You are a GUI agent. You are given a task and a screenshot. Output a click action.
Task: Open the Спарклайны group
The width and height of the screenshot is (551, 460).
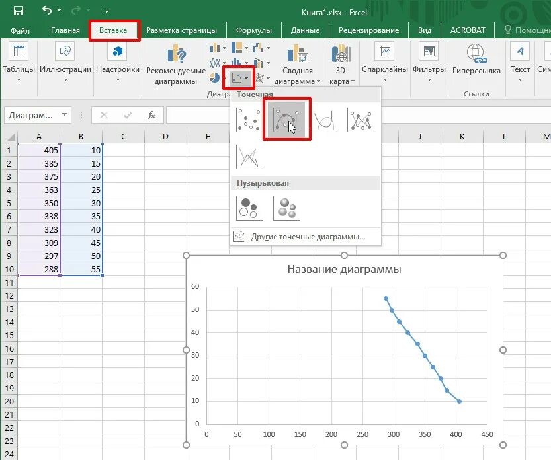[x=385, y=61]
